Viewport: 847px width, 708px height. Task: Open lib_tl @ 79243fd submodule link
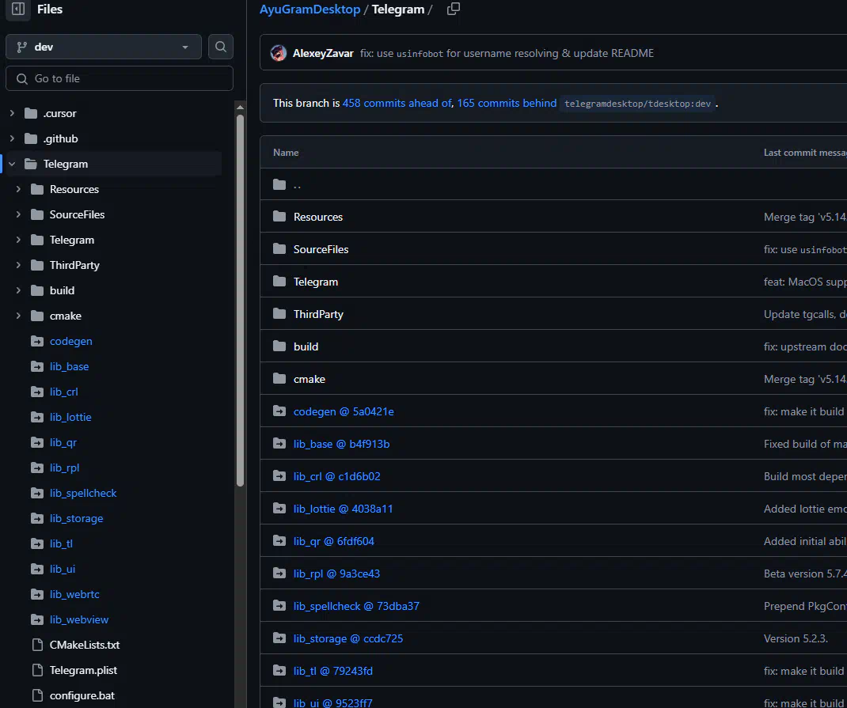click(x=332, y=671)
